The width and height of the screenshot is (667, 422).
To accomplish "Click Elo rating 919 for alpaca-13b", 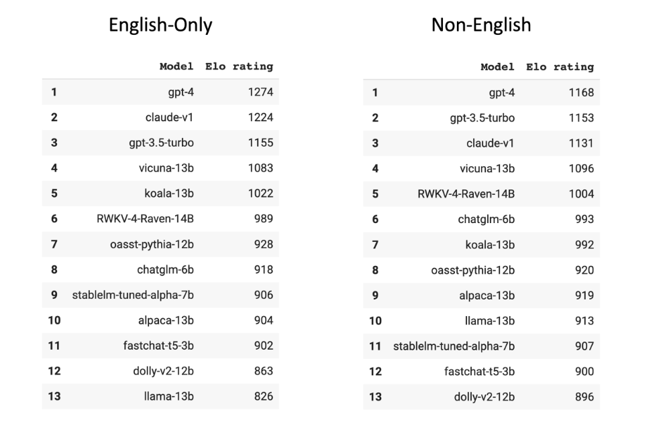I will pyautogui.click(x=584, y=295).
